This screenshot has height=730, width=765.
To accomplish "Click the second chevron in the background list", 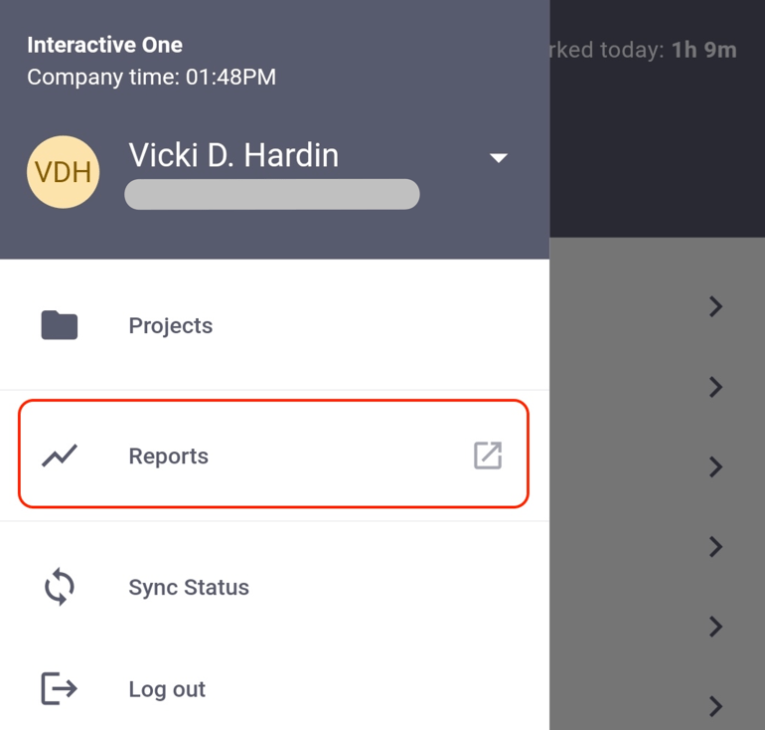I will click(715, 387).
